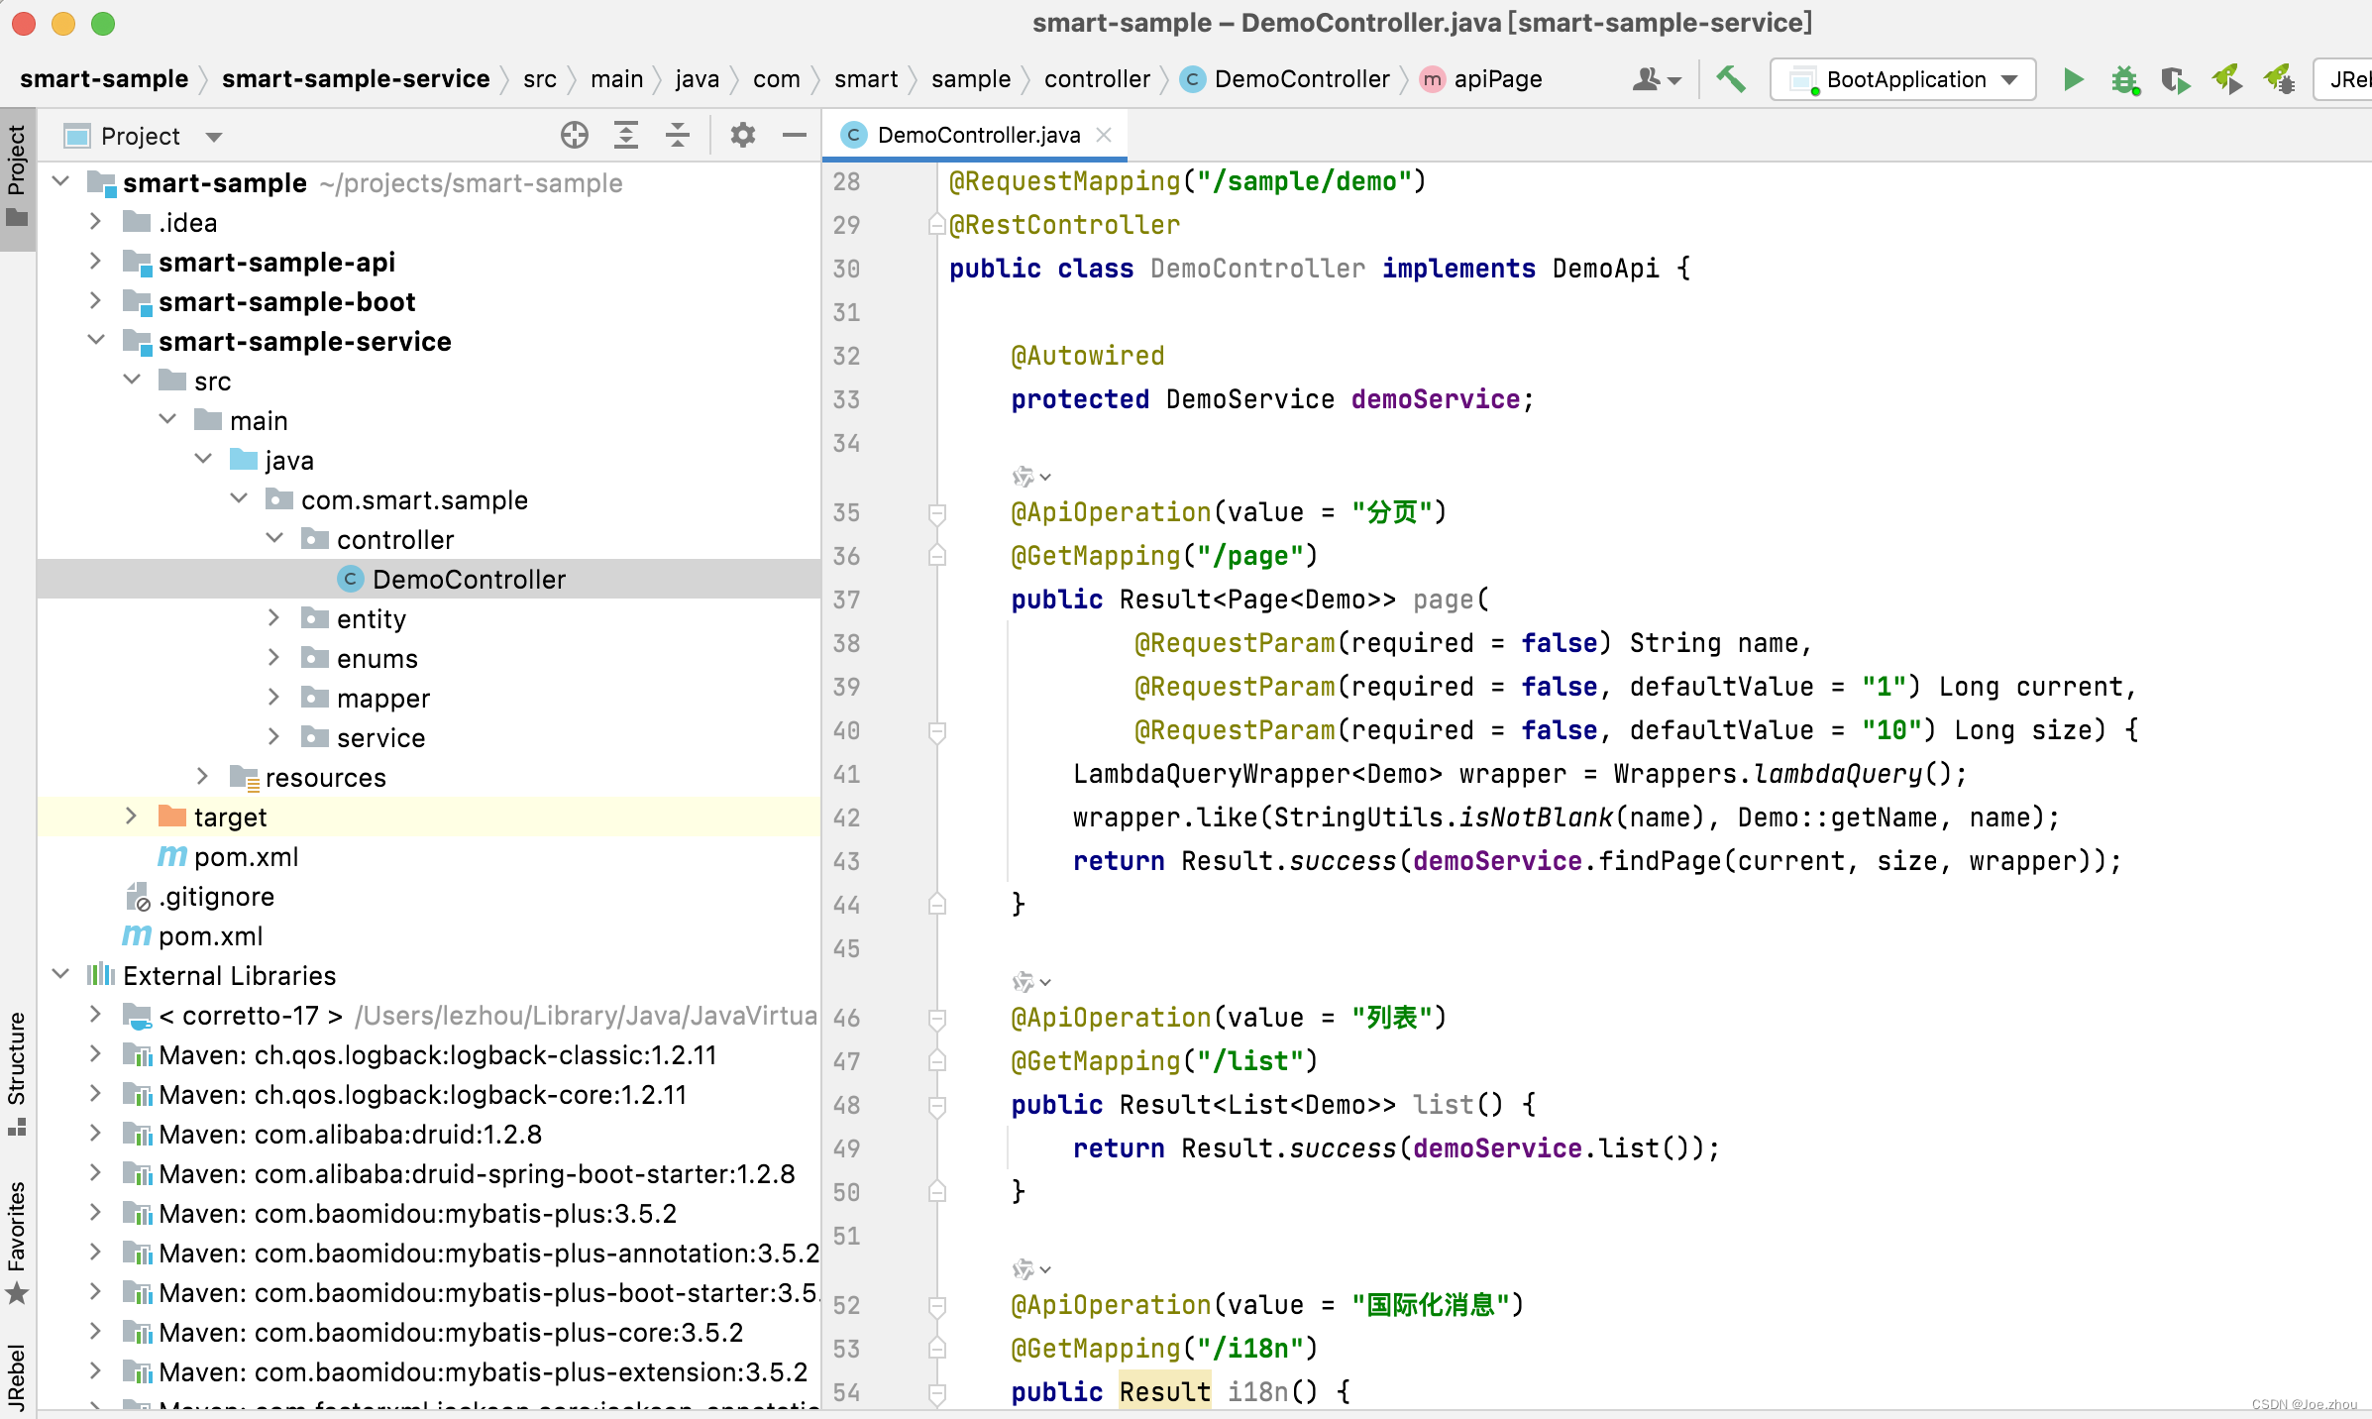This screenshot has width=2372, height=1419.
Task: Toggle code fold marker at line 52
Action: click(x=937, y=1306)
